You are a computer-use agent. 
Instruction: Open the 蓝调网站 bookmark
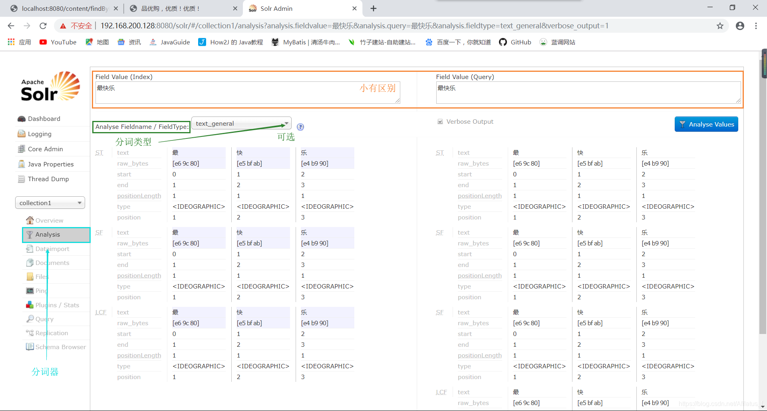click(x=558, y=42)
